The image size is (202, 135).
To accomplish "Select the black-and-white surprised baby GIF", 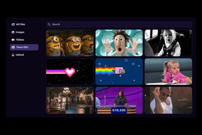I will coord(168,43).
